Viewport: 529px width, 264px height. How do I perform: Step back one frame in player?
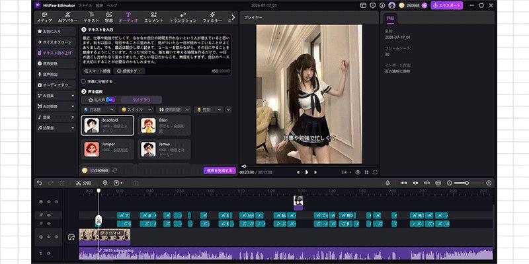pos(298,172)
